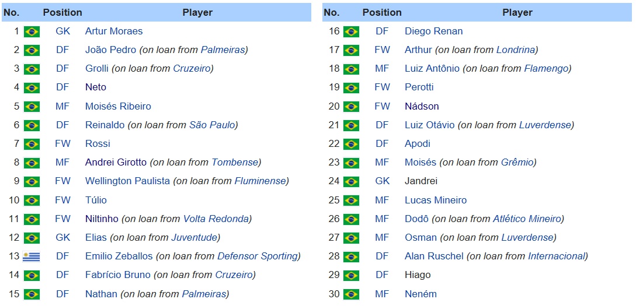636x306 pixels.
Task: Follow the Defensor Sporting club link
Action: point(258,256)
